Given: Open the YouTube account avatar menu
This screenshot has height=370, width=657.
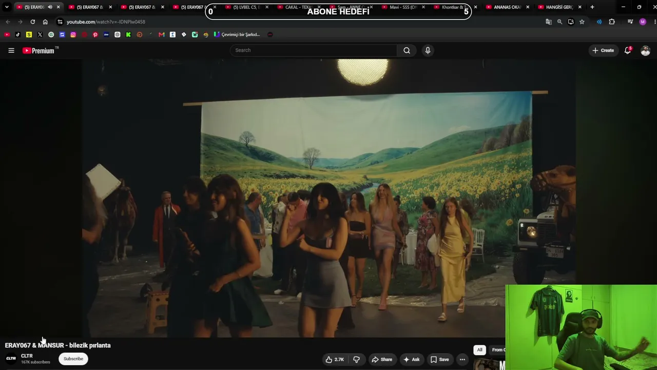Looking at the screenshot, I should 645,50.
